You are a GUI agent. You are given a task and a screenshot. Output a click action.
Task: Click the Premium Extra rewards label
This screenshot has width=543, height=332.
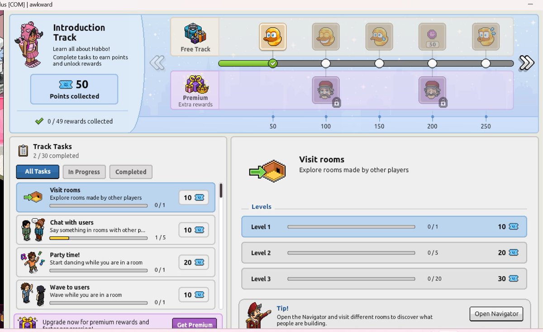pos(195,101)
